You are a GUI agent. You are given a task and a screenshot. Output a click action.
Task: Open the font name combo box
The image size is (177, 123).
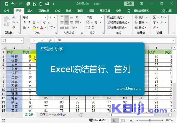point(35,17)
